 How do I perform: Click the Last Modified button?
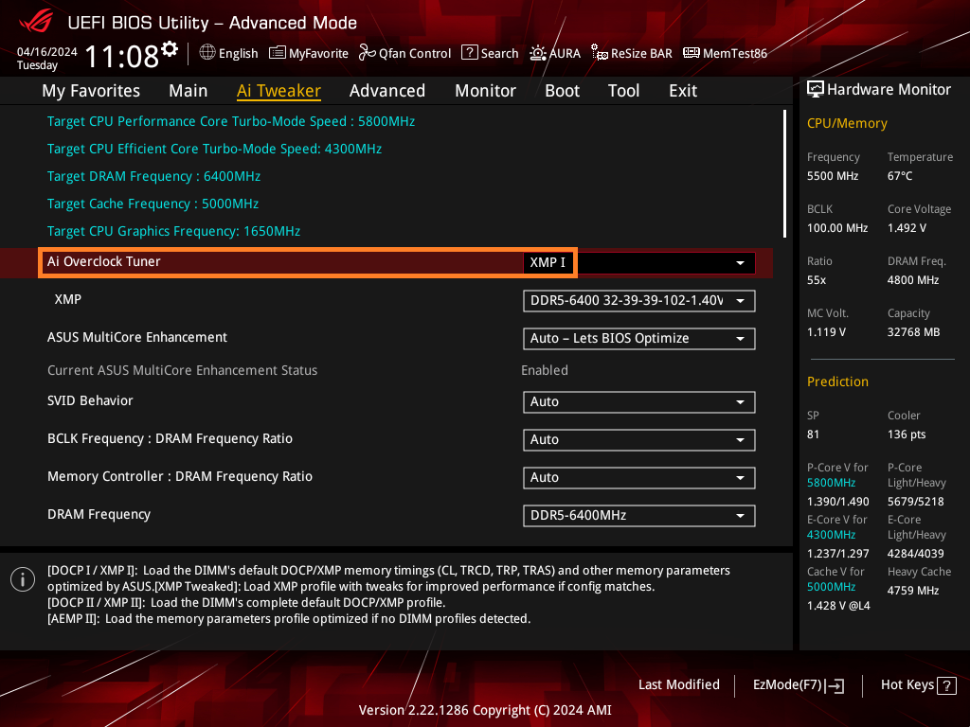coord(678,684)
